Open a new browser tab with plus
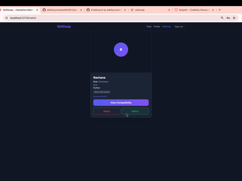242x181 pixels. tap(220, 10)
